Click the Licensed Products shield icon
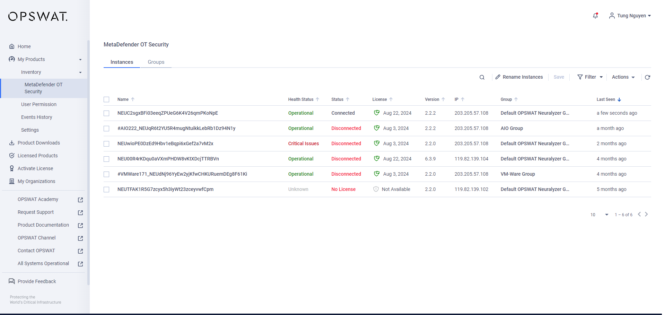 [x=12, y=156]
